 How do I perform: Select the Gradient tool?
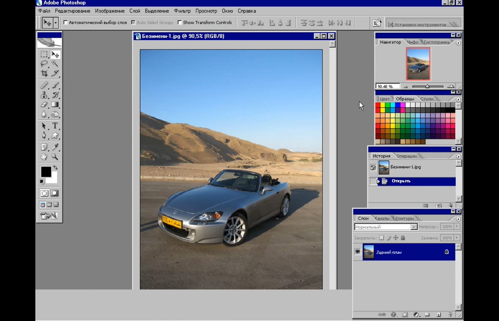click(55, 105)
